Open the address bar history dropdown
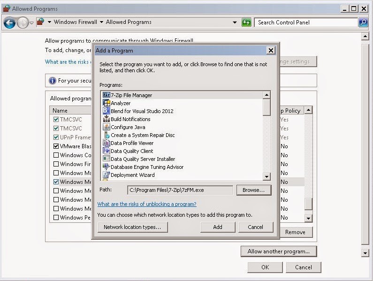The height and width of the screenshot is (281, 373). (235, 23)
